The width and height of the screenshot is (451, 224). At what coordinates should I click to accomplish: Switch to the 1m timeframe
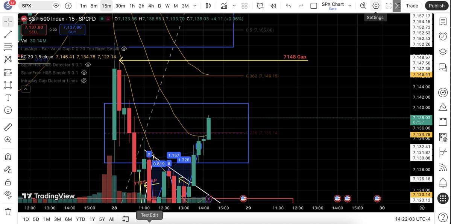point(83,6)
